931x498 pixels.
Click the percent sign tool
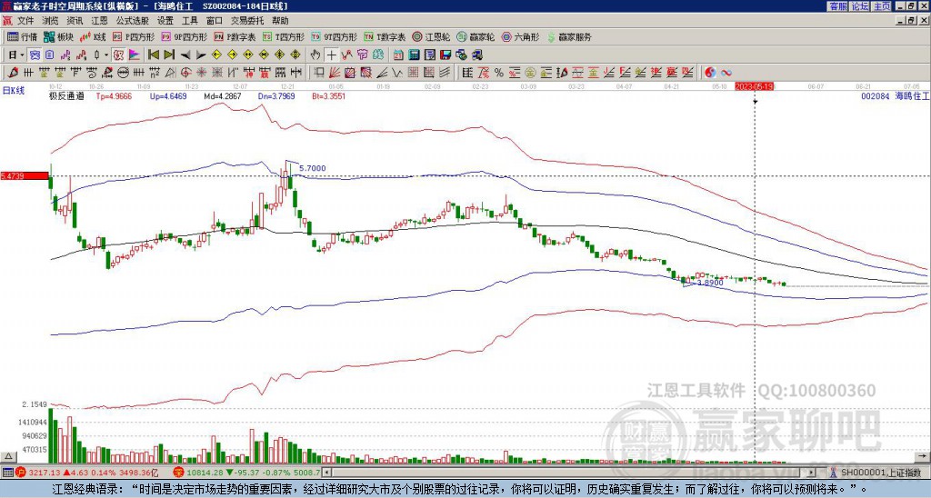click(499, 73)
